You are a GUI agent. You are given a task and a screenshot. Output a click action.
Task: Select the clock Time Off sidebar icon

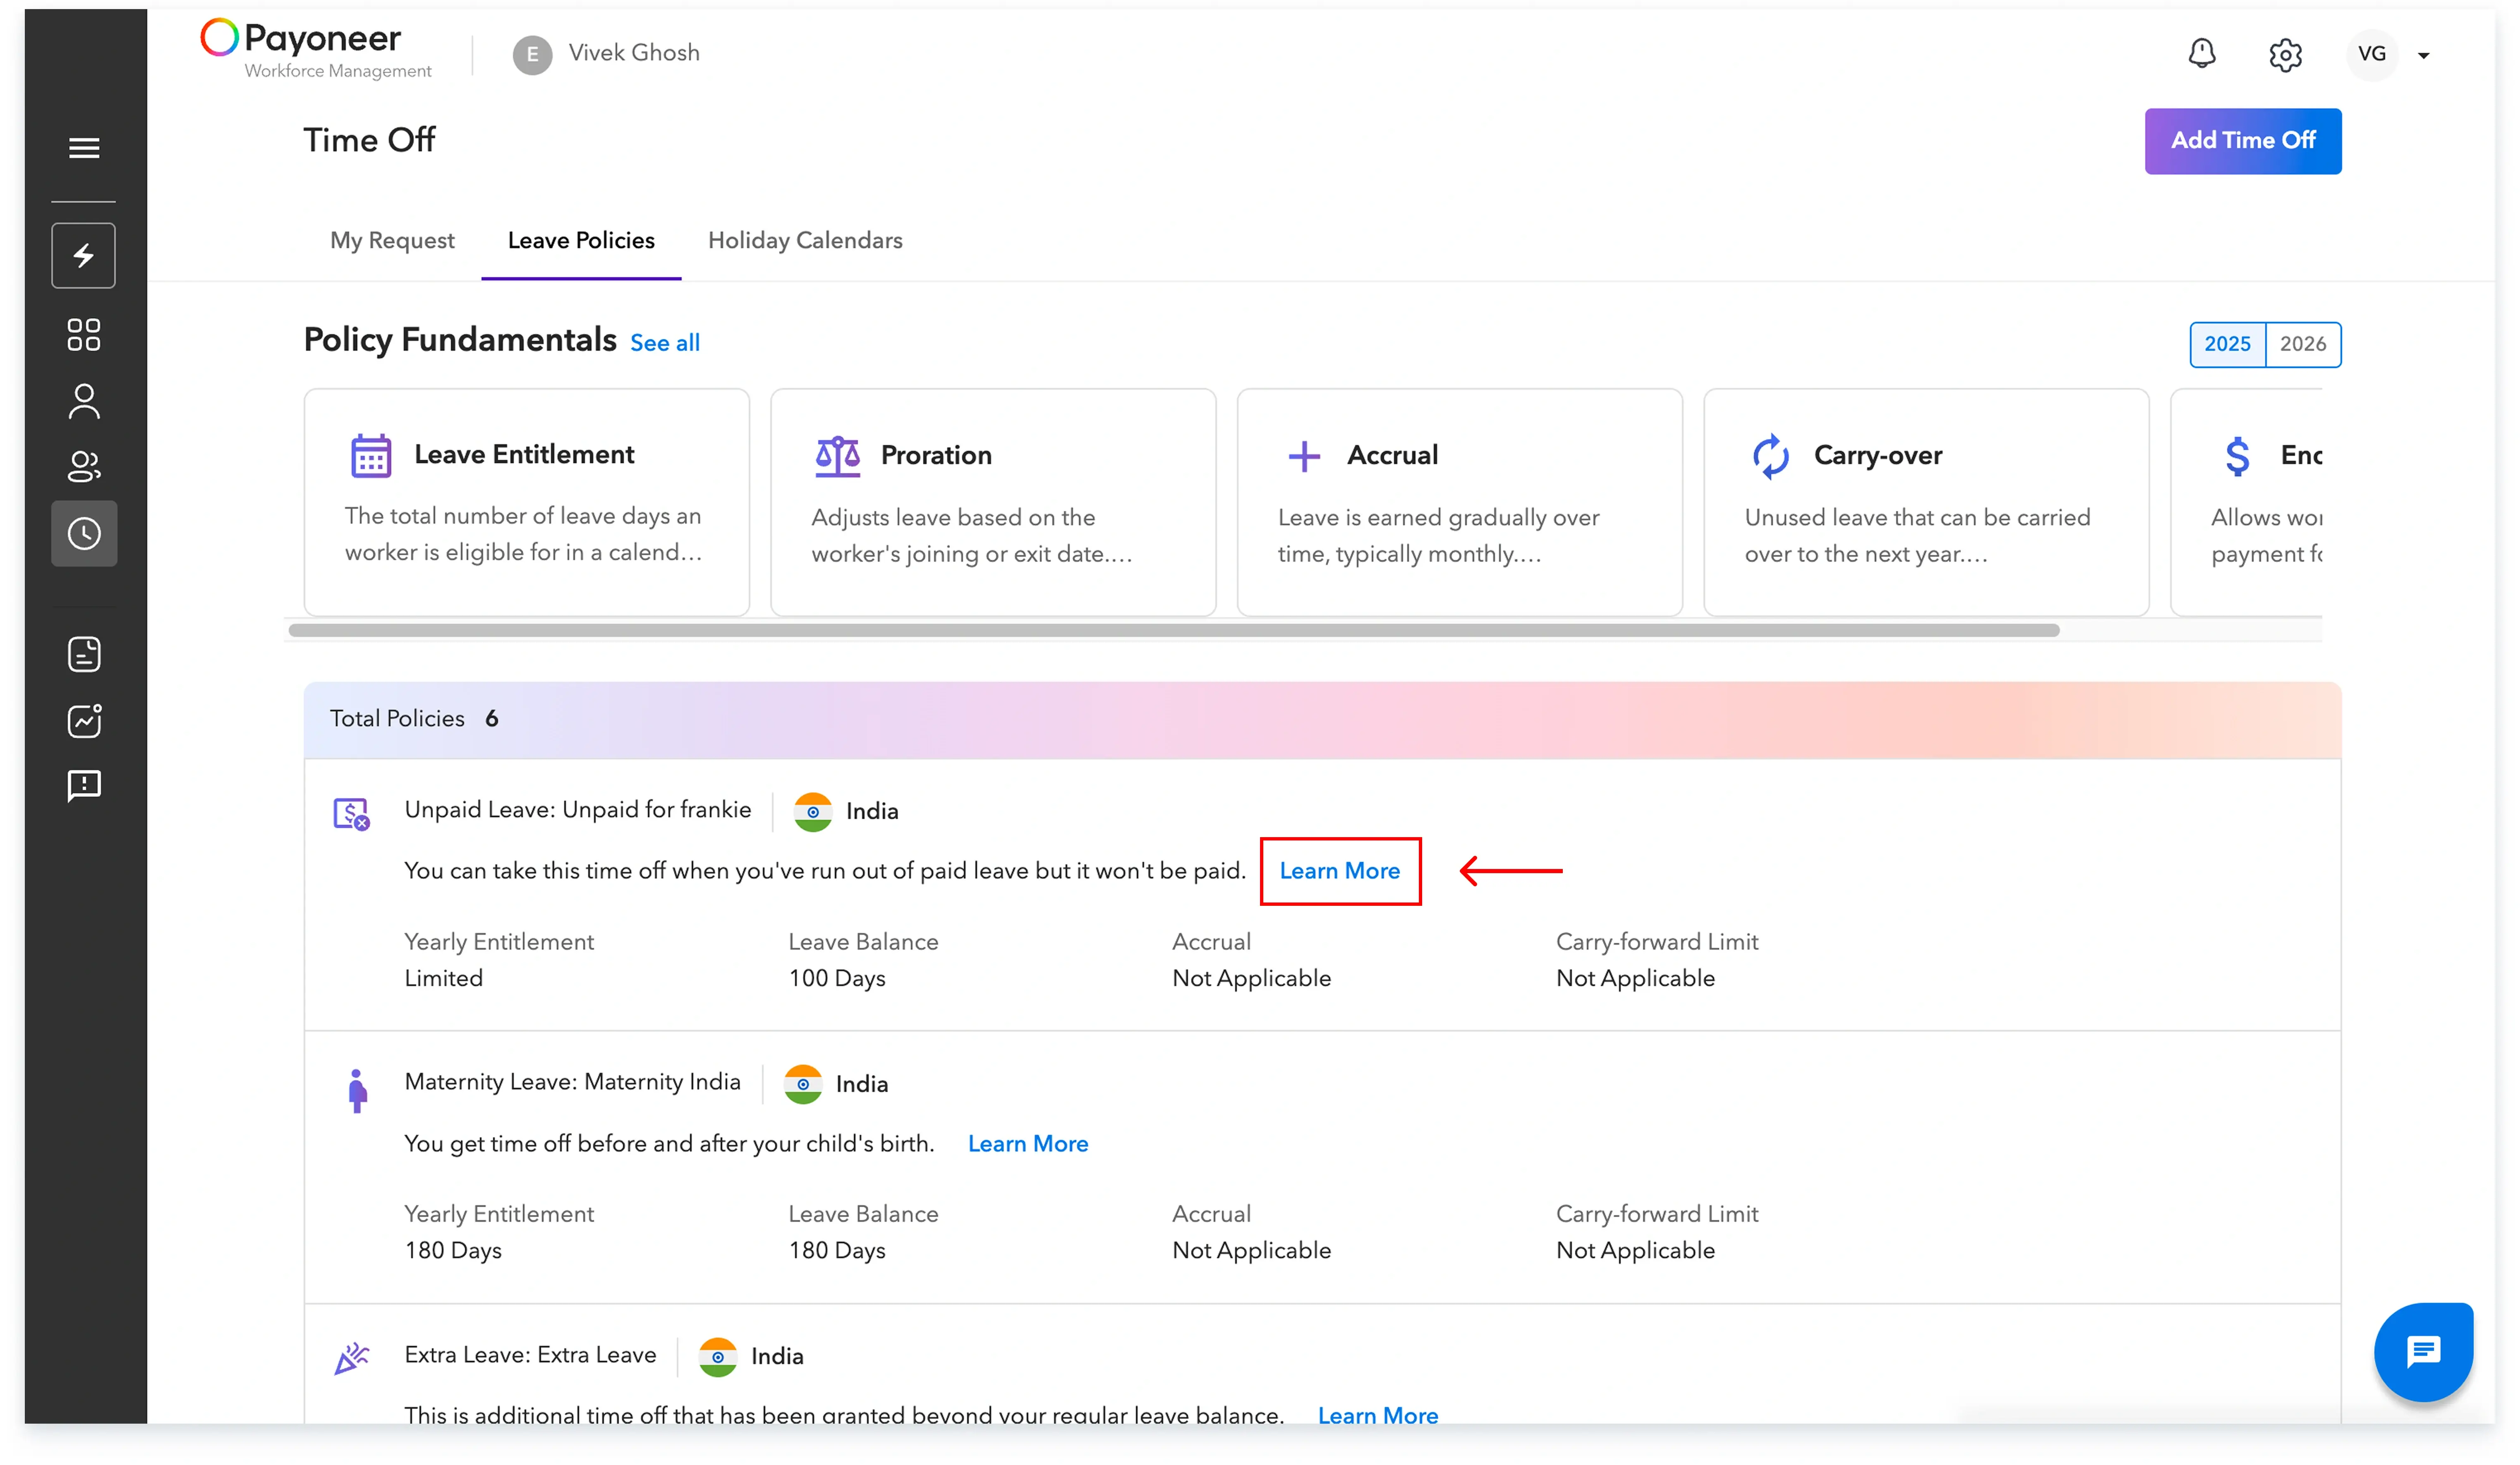coord(84,534)
